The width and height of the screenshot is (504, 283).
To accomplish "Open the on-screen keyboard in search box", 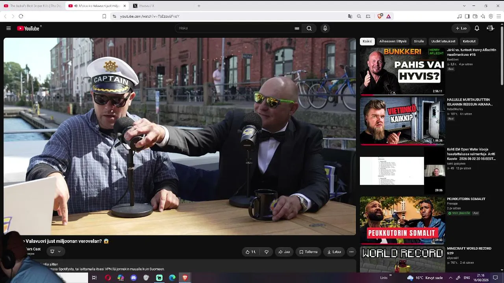I will pos(297,28).
